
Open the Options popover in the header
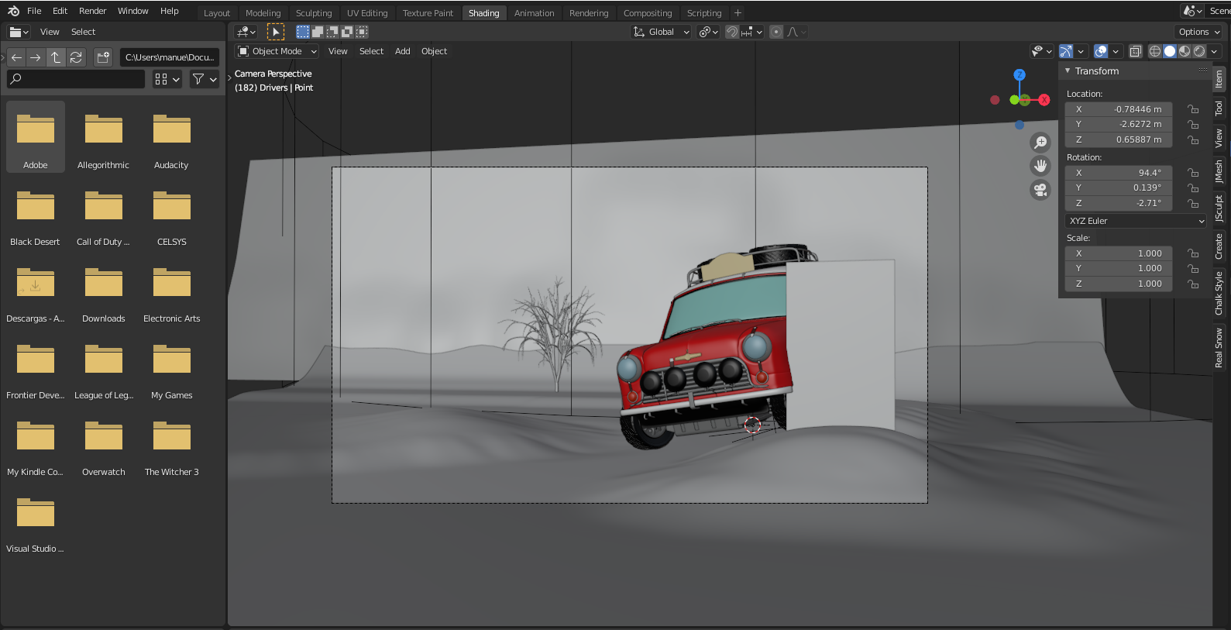coord(1198,32)
